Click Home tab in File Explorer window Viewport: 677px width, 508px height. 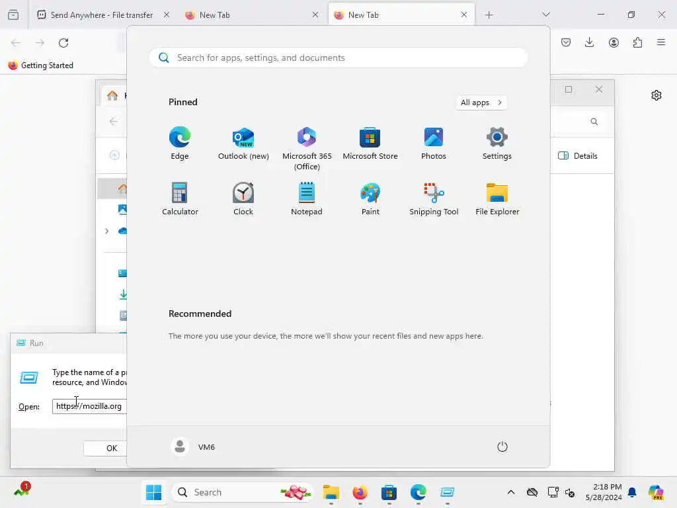tap(114, 95)
